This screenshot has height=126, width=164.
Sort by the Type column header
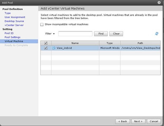[110, 43]
